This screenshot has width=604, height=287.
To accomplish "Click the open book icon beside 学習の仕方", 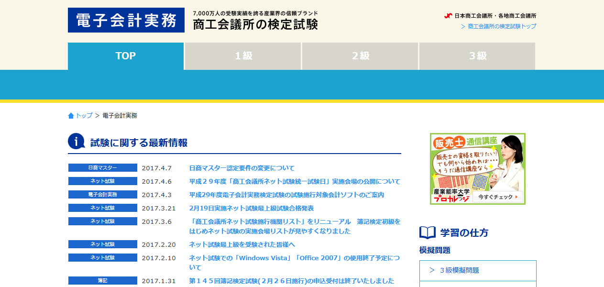I will pos(428,232).
